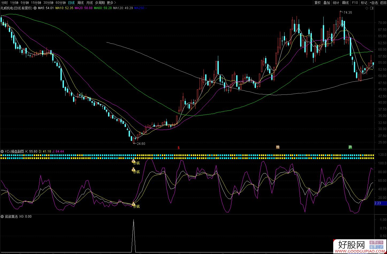Viewport: 387px width, 254px height.
Task: Click the 股票公式 red tag at bottom-right
Action: [376, 247]
